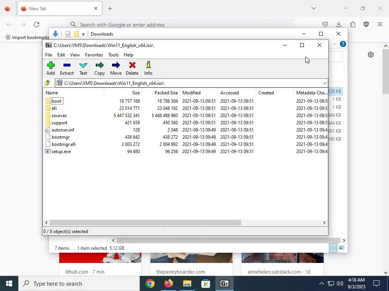Sort by the Created column header

pyautogui.click(x=275, y=93)
